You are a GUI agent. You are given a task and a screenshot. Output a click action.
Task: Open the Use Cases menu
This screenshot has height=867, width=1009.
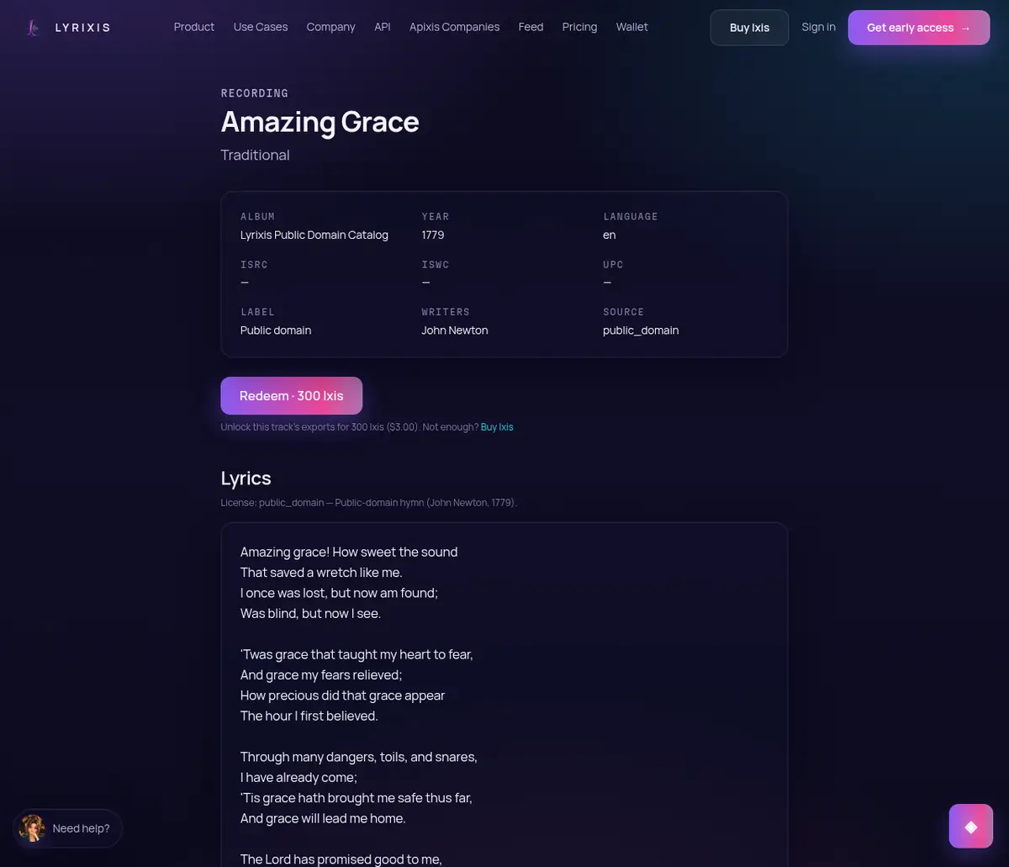(261, 27)
